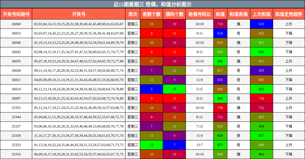Click the 下降 trend cell in row 25316
305x159 pixels.
pos(289,154)
